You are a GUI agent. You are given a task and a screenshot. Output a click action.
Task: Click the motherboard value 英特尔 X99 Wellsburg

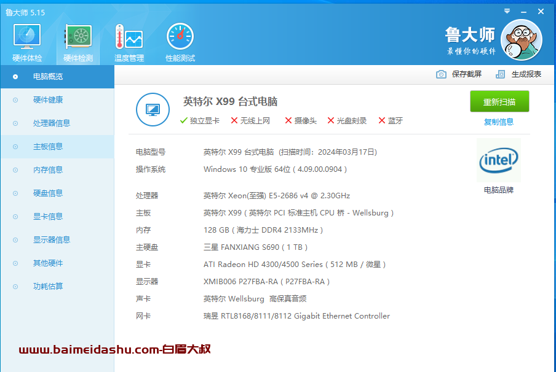(298, 213)
